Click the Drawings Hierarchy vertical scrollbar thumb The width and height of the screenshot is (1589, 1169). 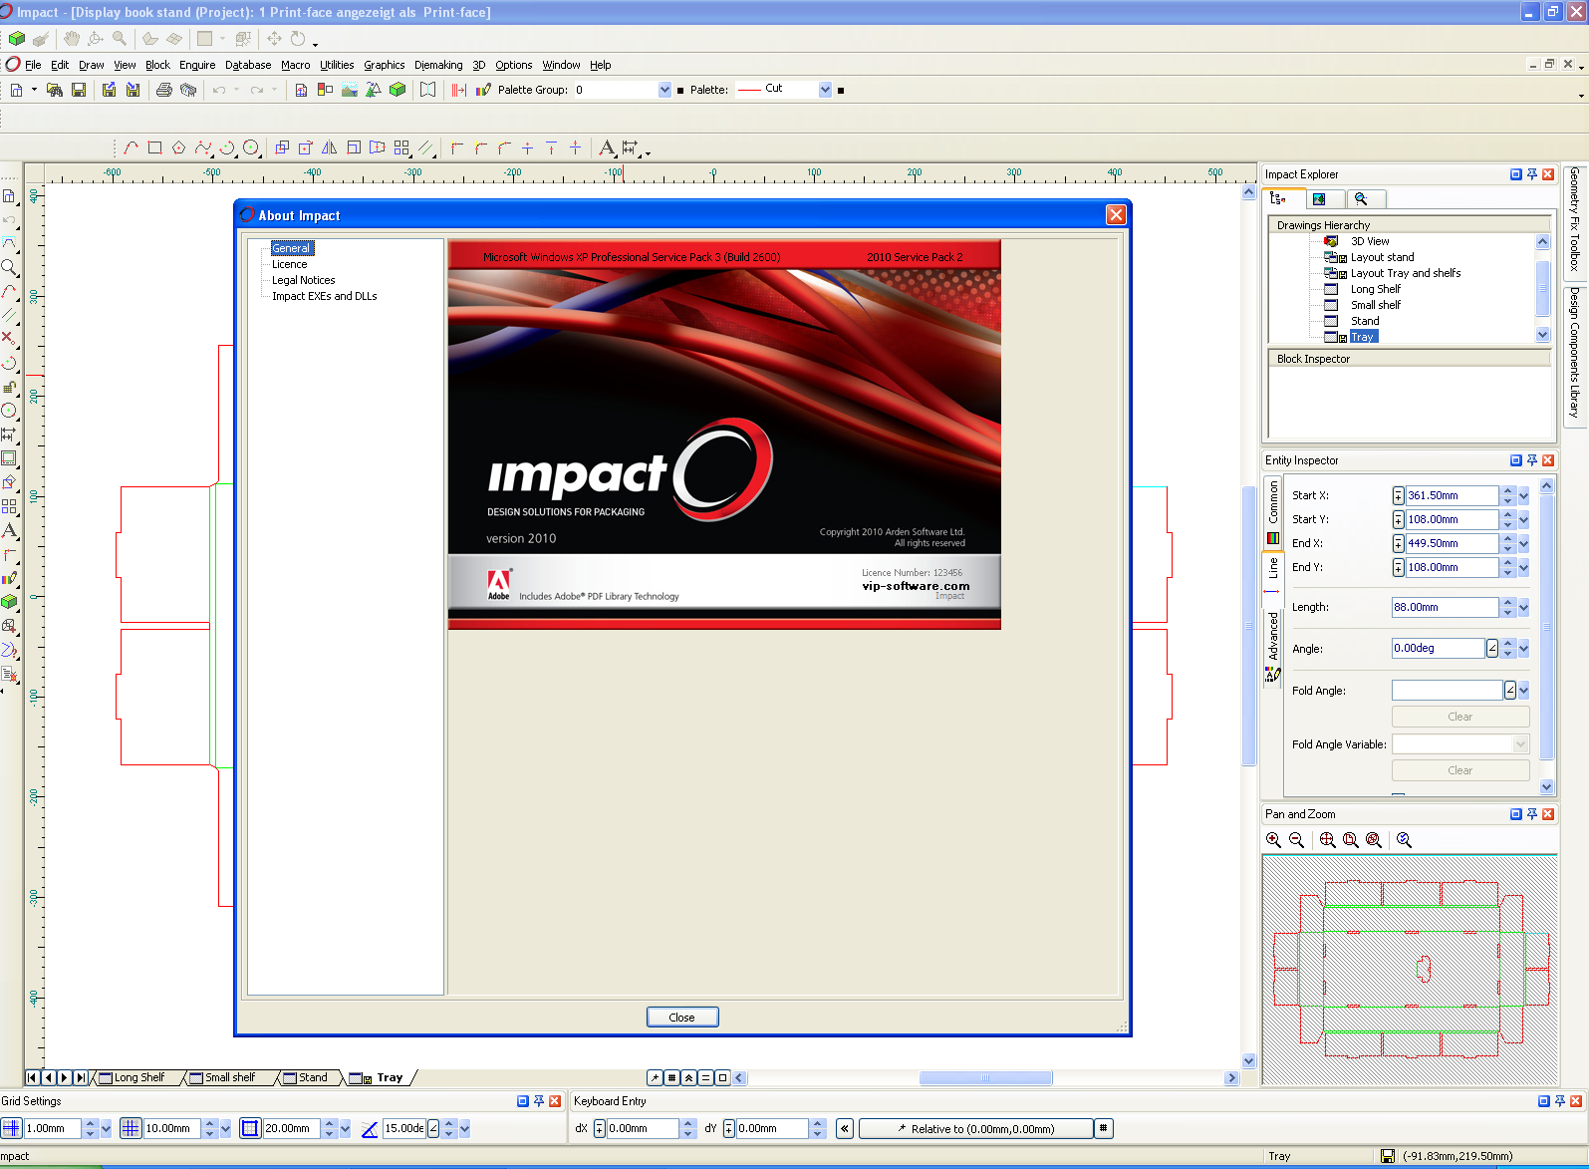[1542, 287]
